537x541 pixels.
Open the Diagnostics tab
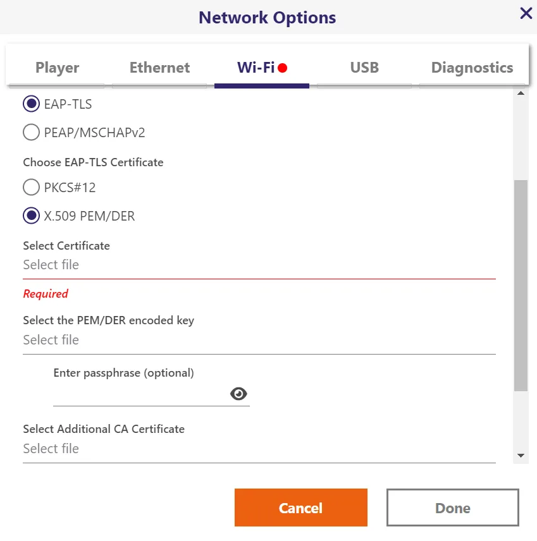tap(472, 68)
